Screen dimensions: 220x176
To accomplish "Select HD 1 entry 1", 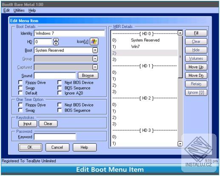I will [x=145, y=79].
